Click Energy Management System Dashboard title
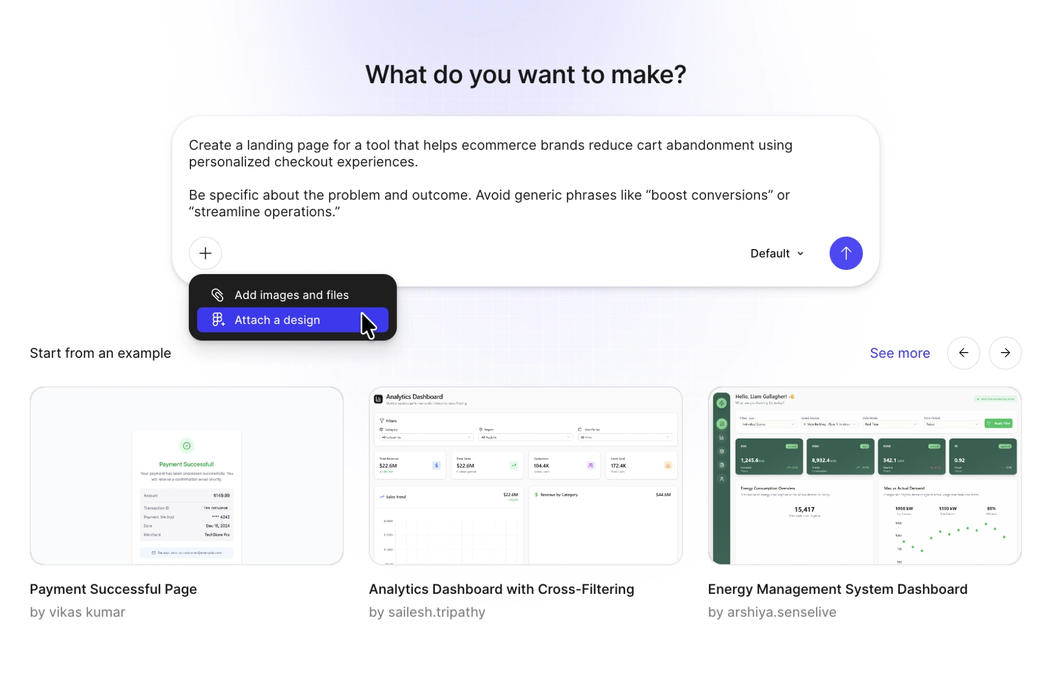This screenshot has height=685, width=1060. 838,589
